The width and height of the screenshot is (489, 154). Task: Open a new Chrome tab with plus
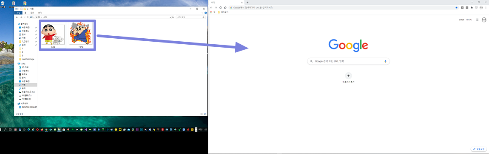tap(247, 2)
